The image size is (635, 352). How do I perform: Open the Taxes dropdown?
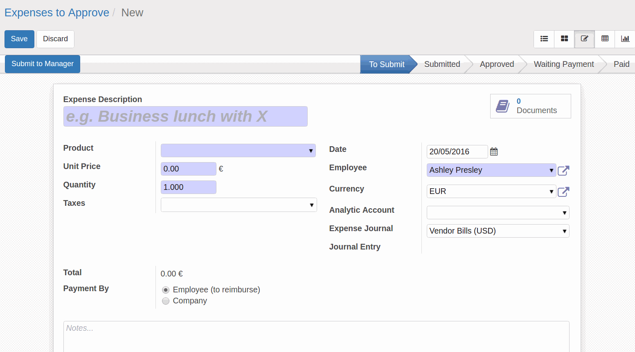(x=239, y=205)
